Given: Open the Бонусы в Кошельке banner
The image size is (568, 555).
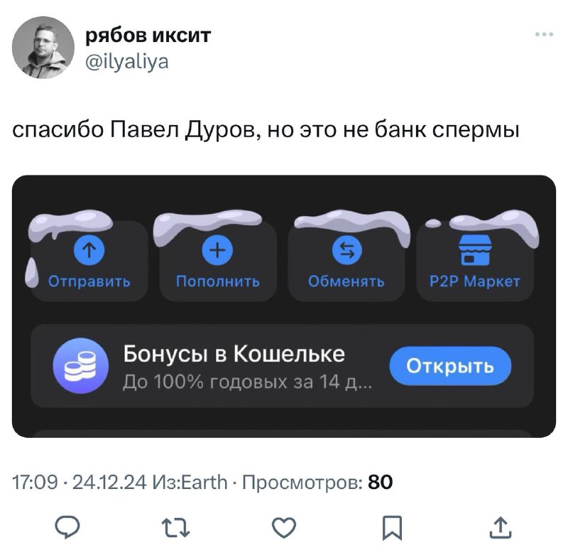Looking at the screenshot, I should click(282, 366).
